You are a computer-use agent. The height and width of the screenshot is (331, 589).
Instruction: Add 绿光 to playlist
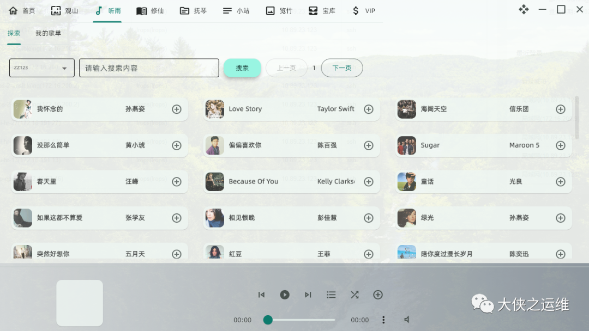click(x=561, y=218)
